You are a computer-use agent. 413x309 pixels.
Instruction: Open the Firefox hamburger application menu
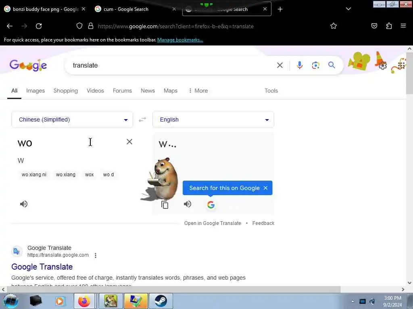click(x=403, y=26)
